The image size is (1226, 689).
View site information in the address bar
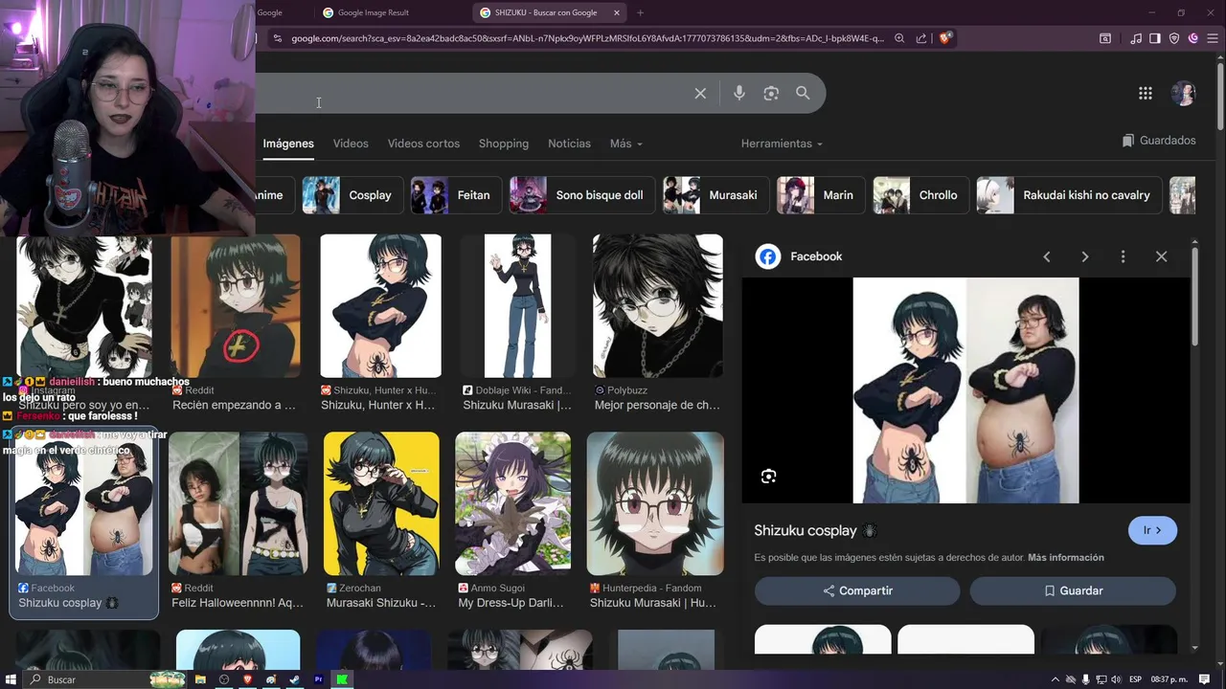pyautogui.click(x=277, y=38)
